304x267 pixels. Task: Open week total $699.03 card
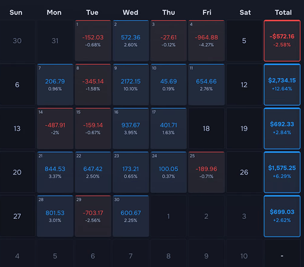point(282,216)
